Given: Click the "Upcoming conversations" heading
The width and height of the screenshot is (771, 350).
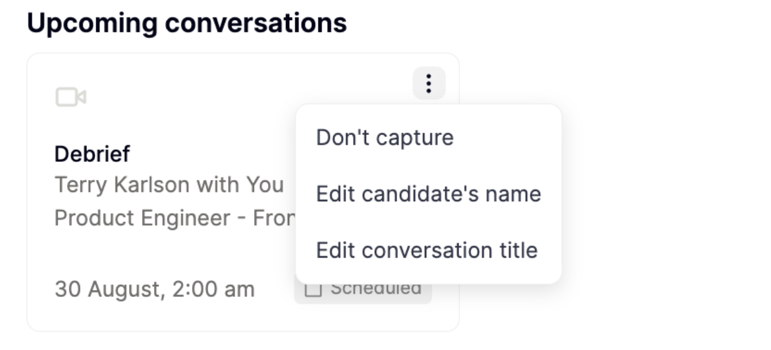Looking at the screenshot, I should 186,23.
